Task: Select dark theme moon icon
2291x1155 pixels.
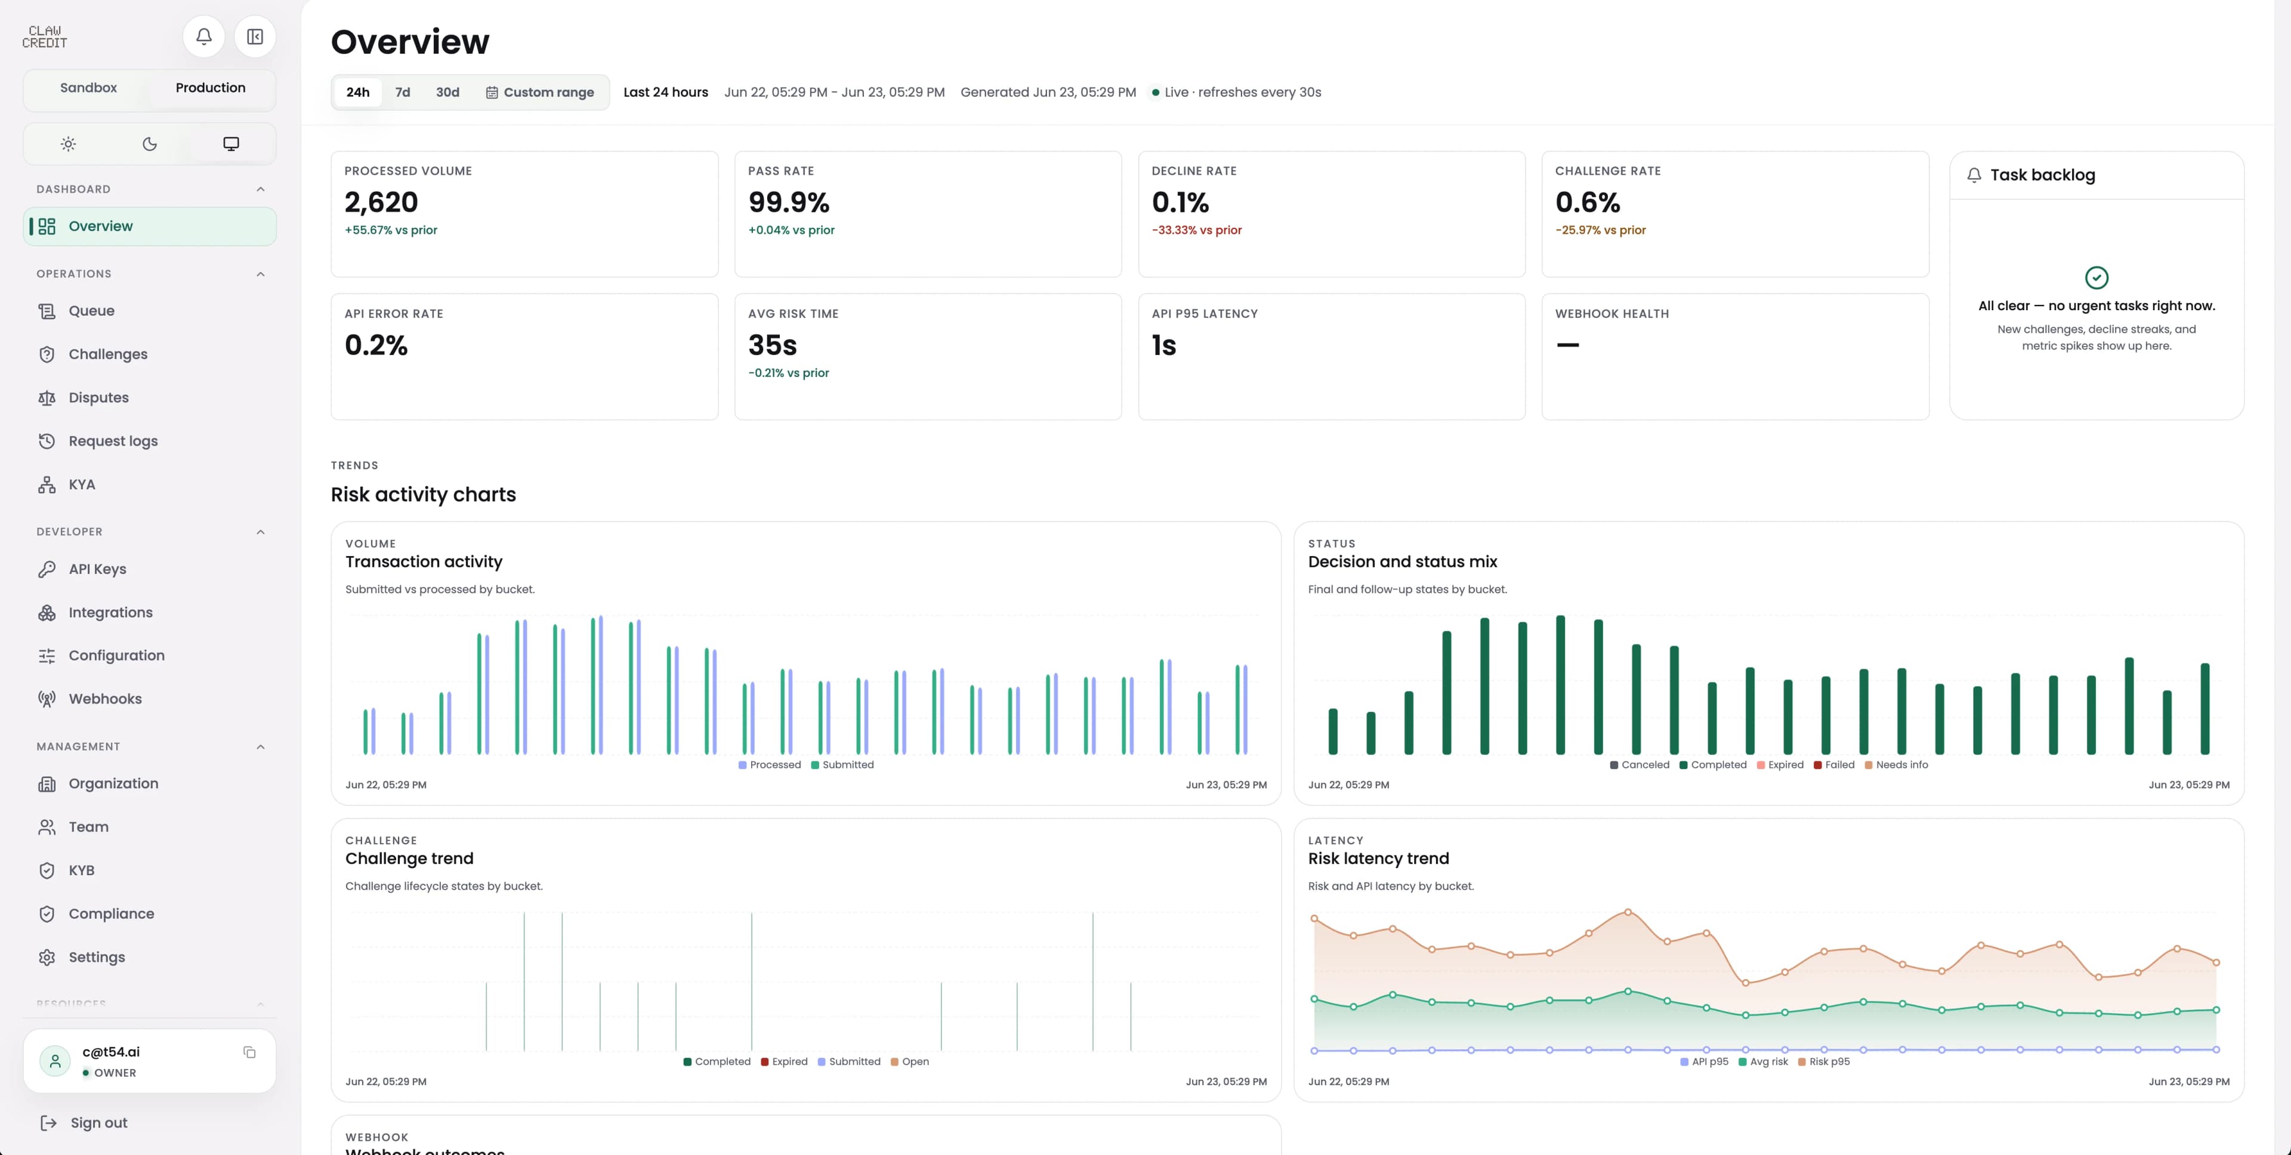Action: pos(149,144)
